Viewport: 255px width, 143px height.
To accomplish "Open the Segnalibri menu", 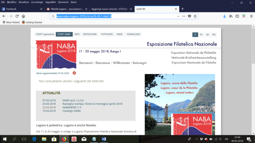I will (x=50, y=2).
